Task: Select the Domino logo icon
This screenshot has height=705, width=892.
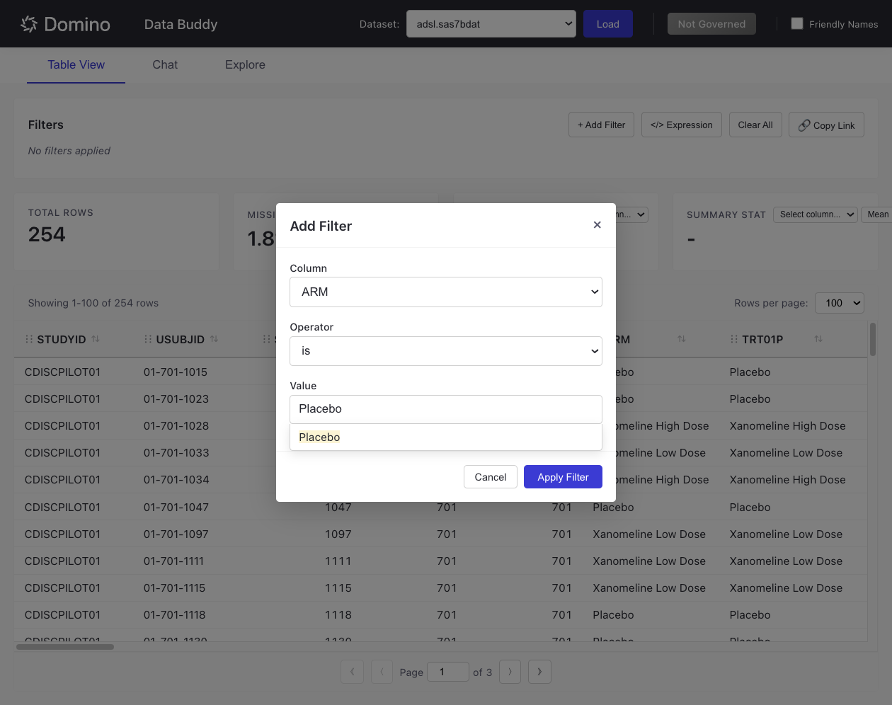Action: pos(28,23)
